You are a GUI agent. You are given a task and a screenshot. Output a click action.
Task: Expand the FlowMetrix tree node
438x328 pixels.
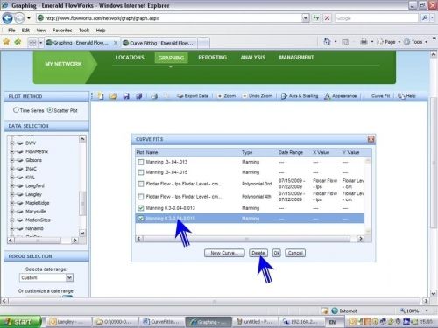[12, 151]
